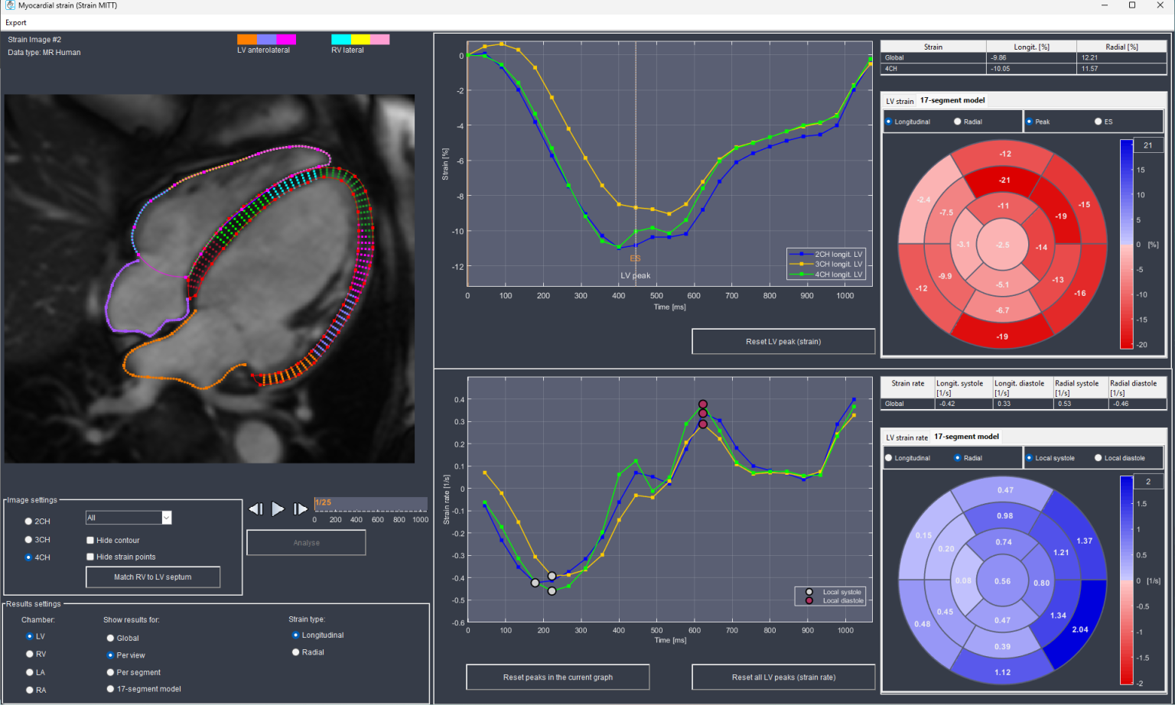Play the cine loop

[278, 508]
